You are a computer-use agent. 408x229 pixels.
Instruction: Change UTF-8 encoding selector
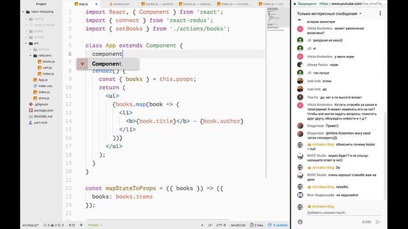[221, 225]
